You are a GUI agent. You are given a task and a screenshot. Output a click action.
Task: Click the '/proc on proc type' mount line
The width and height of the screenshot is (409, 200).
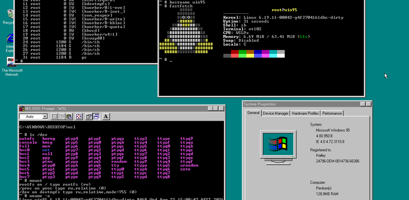[63, 188]
